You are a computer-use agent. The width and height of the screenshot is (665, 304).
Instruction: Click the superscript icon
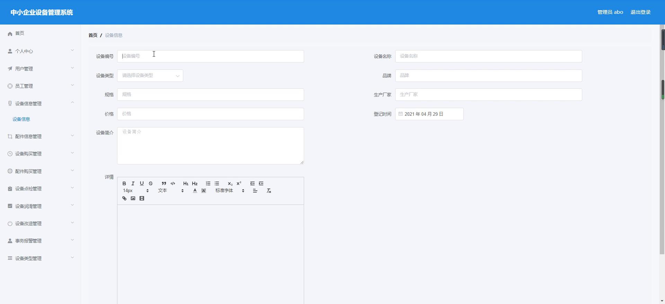239,183
